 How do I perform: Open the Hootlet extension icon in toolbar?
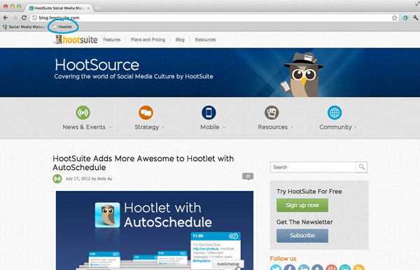(405, 17)
